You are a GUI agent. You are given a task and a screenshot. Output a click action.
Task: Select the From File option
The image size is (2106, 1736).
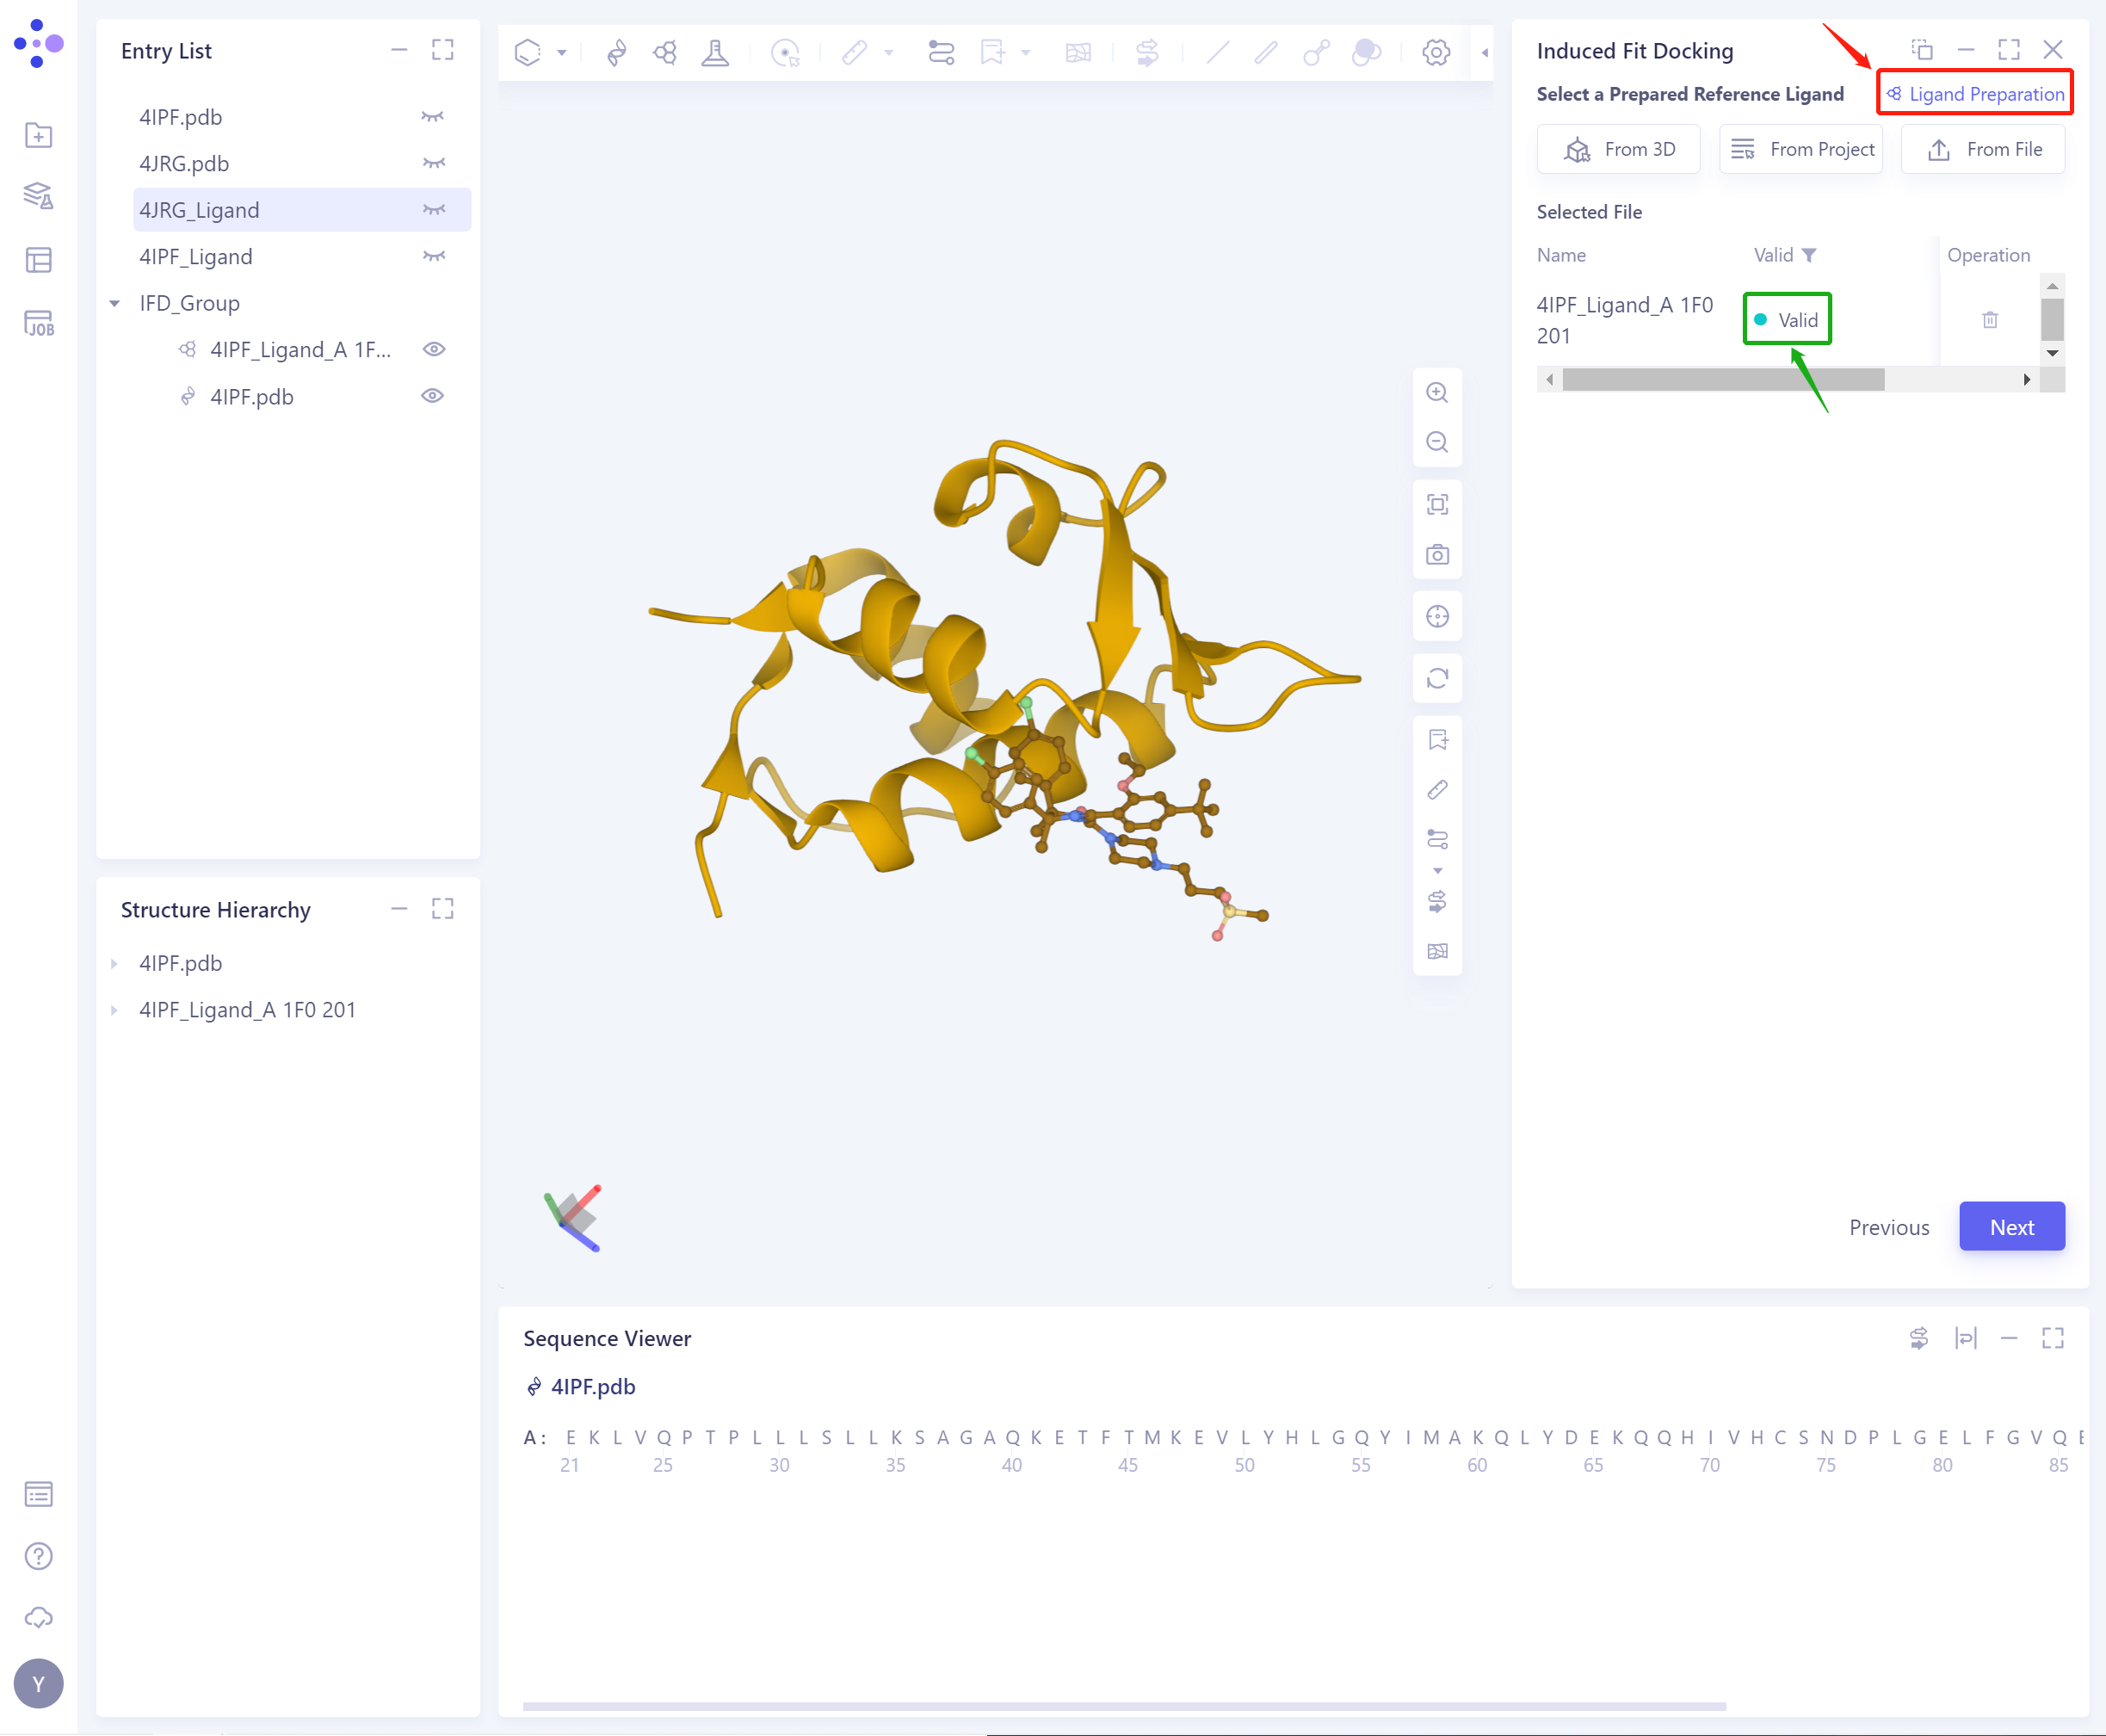click(1983, 149)
